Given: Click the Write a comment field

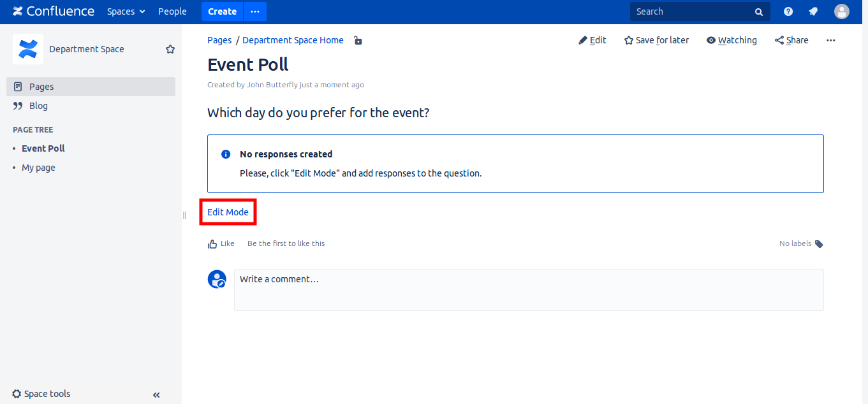Looking at the screenshot, I should click(528, 290).
